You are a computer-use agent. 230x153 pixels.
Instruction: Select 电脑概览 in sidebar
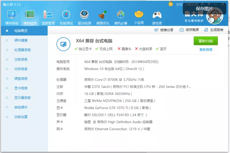(24, 31)
